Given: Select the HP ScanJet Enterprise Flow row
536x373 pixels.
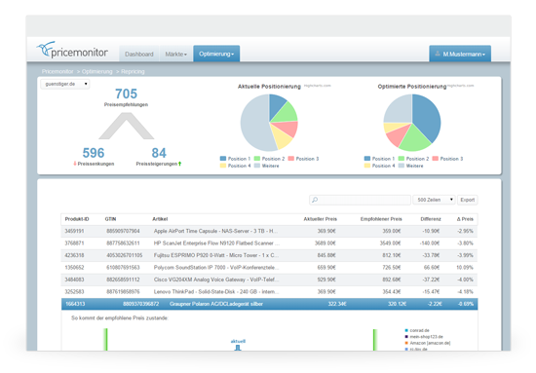Looking at the screenshot, I should [x=269, y=243].
